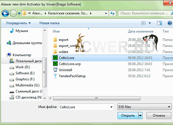Click the Домашняя группа globe icon
This screenshot has height=125, width=173.
tap(9, 43)
